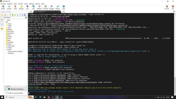Select the parent directory '..' entry

pos(7,22)
